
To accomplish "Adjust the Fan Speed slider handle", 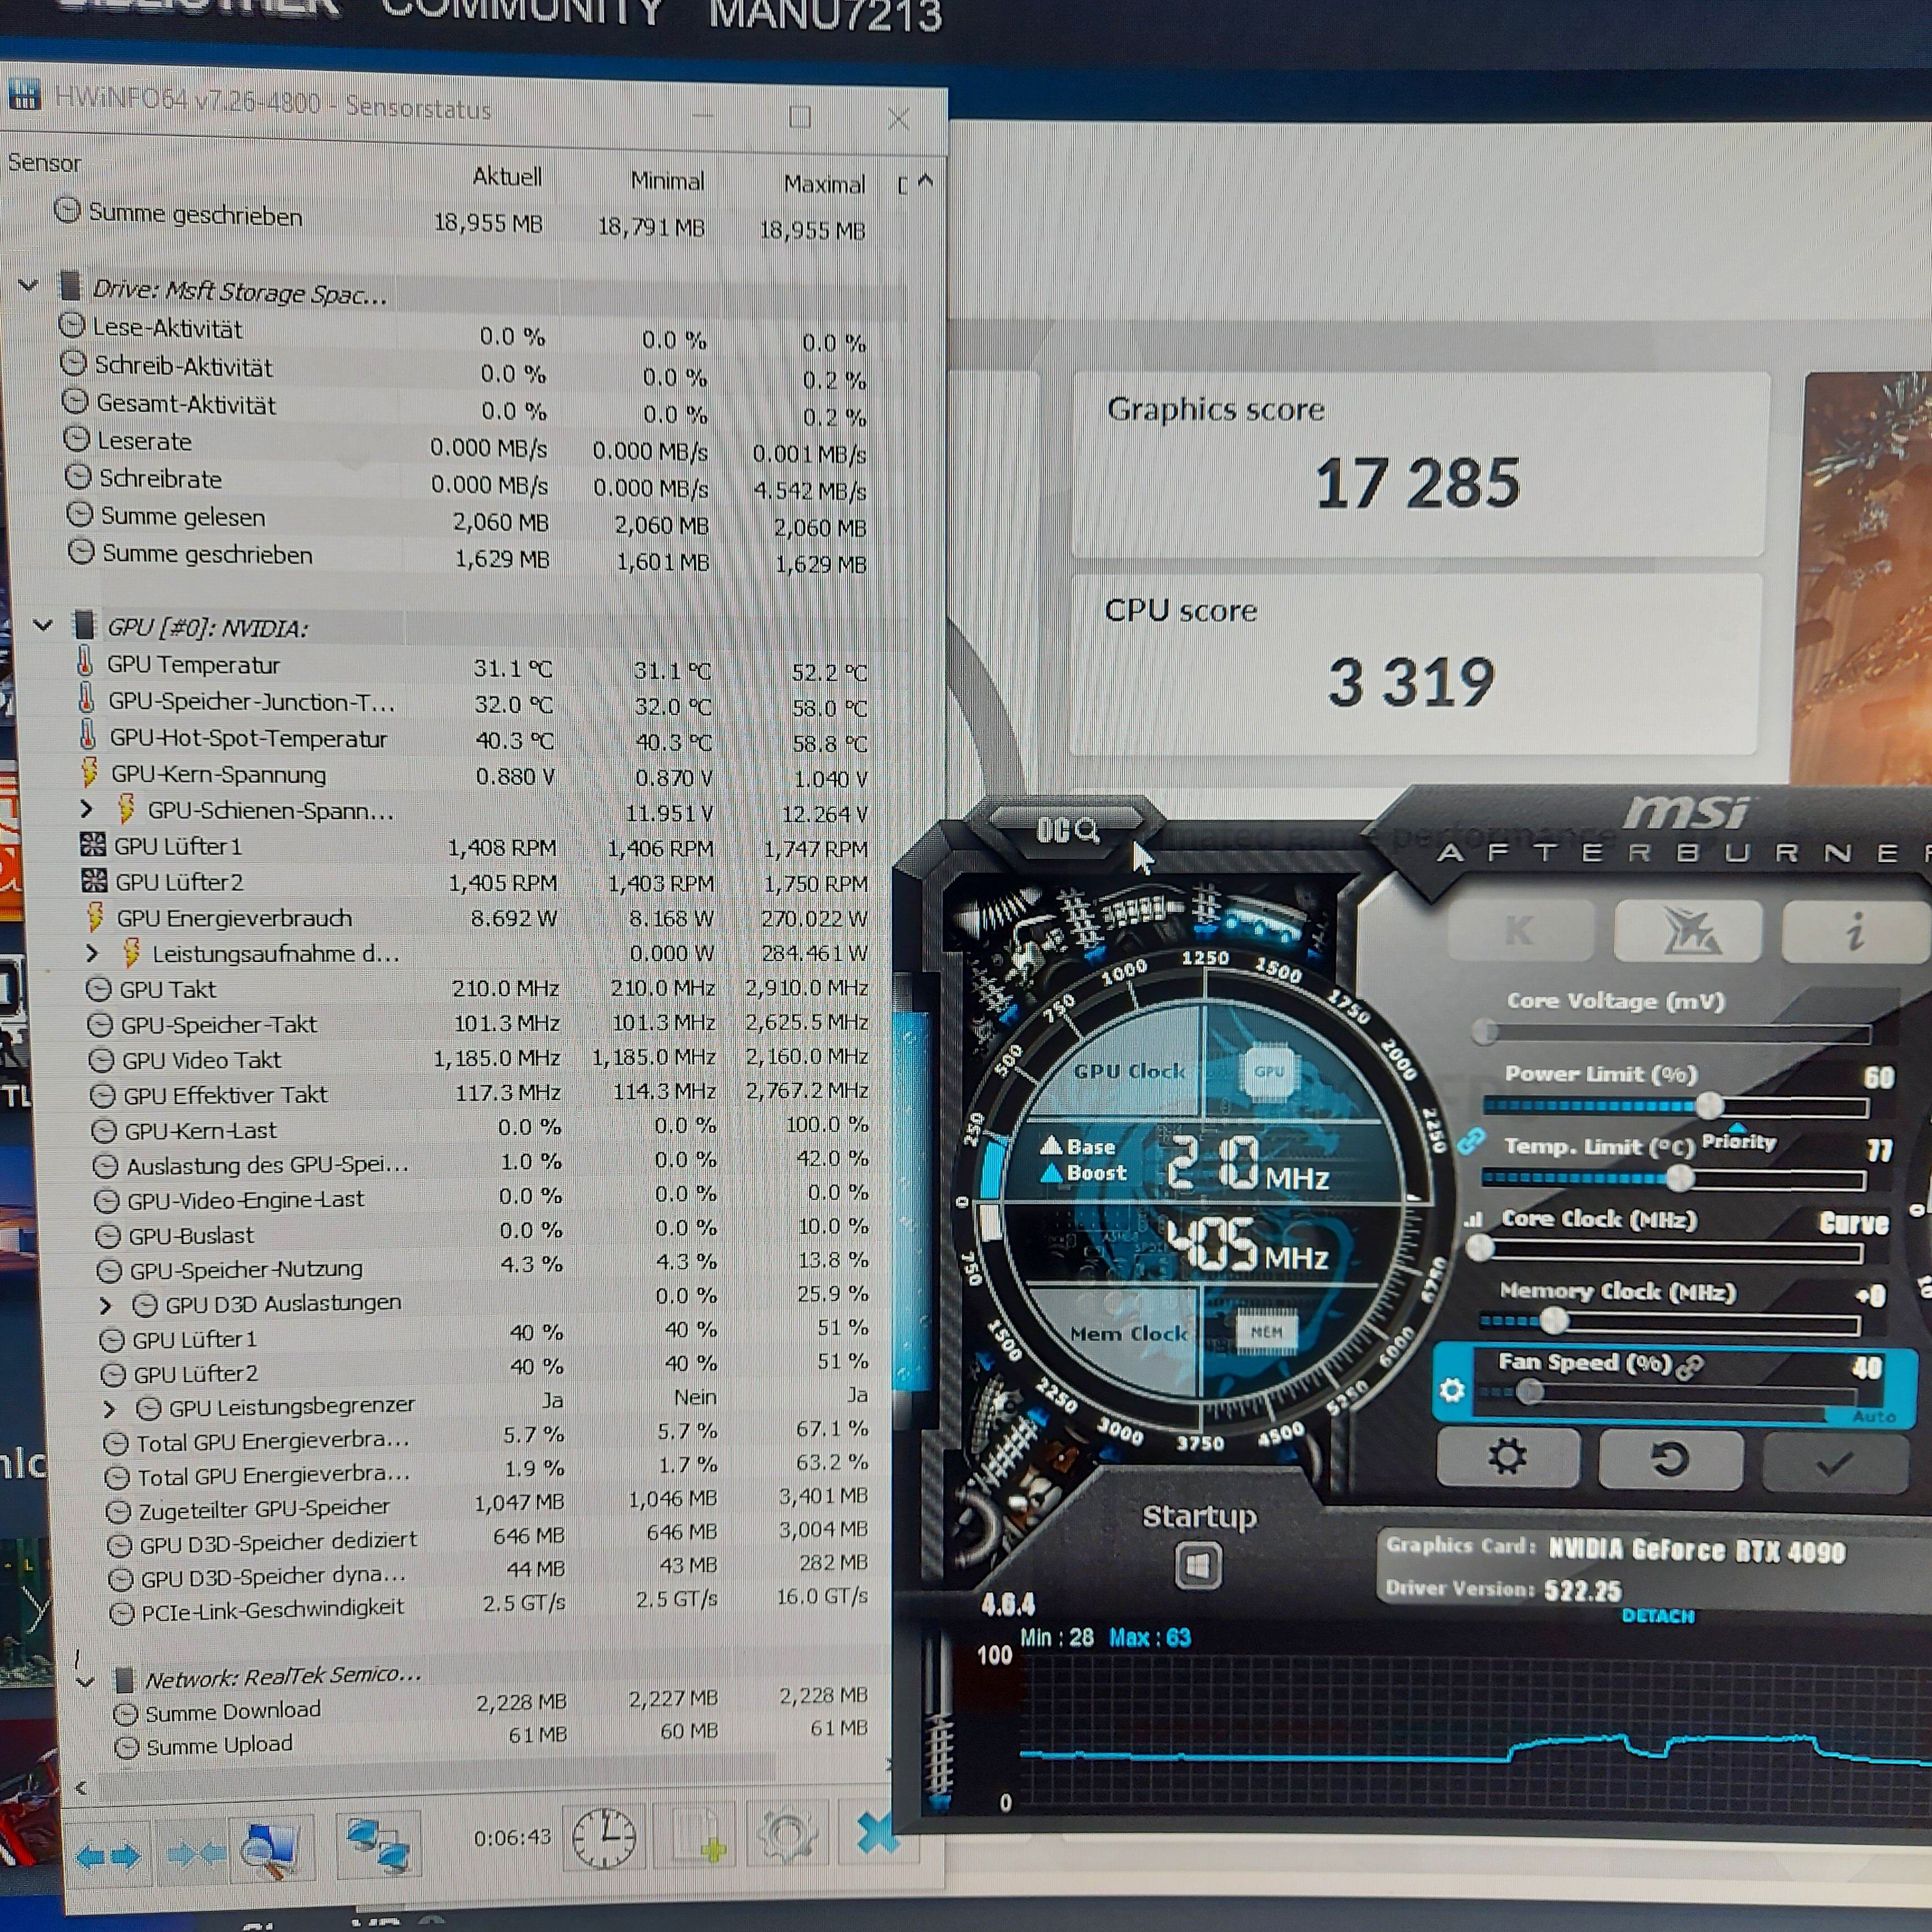I will 1529,1392.
